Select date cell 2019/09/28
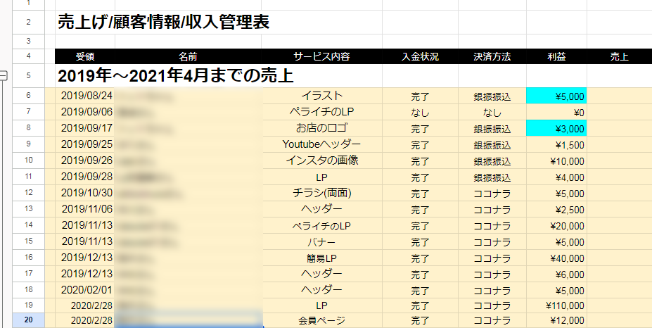Screen dimensions: 652x328 [x=85, y=177]
